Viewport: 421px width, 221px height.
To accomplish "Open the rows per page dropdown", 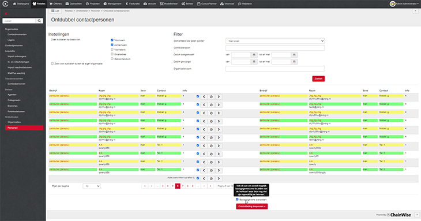I will pos(92,186).
